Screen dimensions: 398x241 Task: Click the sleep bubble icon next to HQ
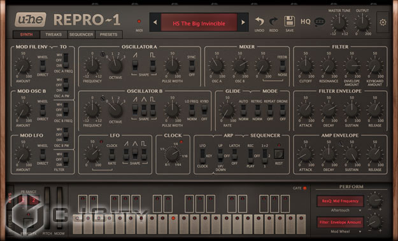pyautogui.click(x=320, y=22)
